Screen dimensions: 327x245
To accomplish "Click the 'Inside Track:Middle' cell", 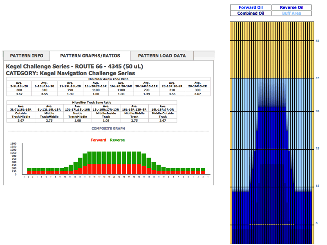I will pos(78,115).
